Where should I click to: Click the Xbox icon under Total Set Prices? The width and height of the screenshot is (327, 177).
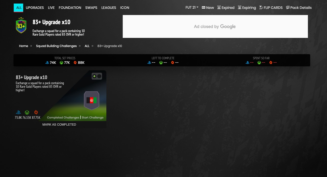[61, 63]
